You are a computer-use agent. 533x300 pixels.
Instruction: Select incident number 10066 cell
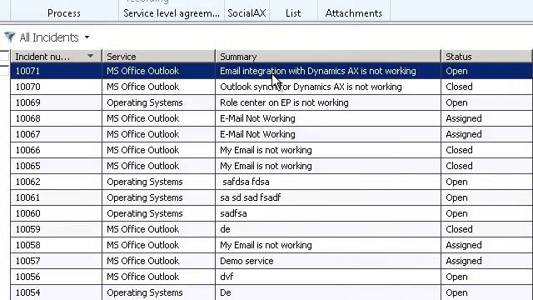click(x=56, y=150)
